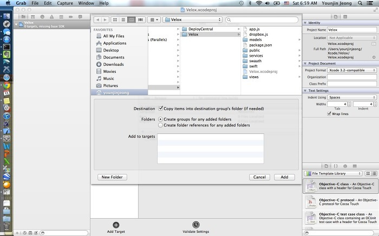Click the Cancel button
Image resolution: width=379 pixels, height=236 pixels.
click(259, 177)
